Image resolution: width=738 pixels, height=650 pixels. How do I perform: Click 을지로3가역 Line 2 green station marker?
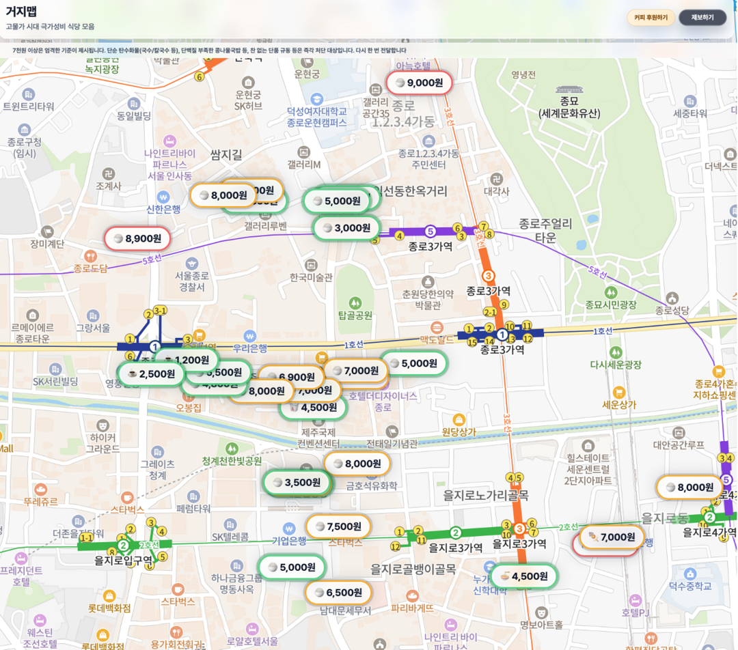(456, 533)
